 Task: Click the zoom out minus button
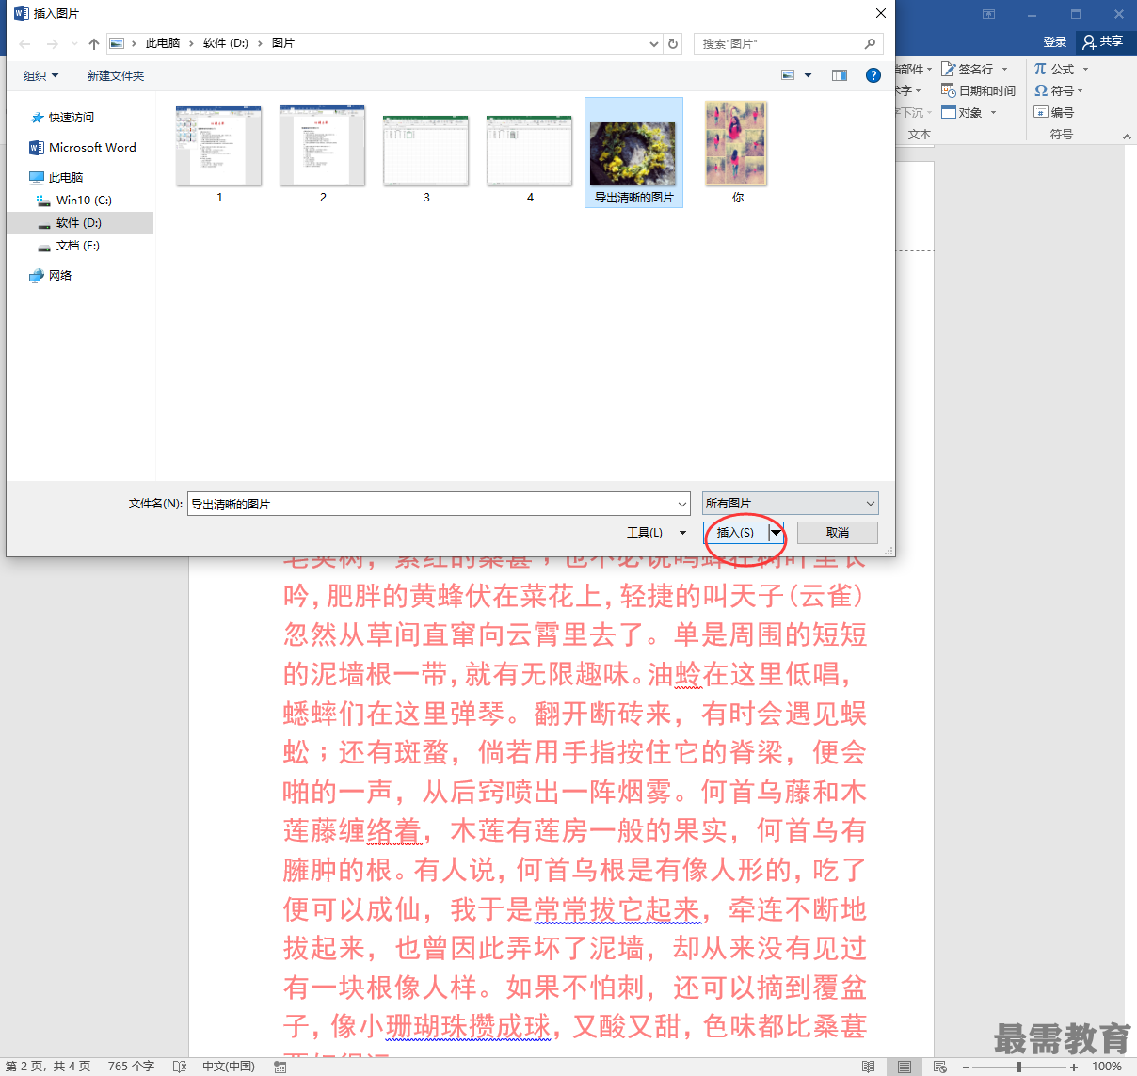[966, 1067]
